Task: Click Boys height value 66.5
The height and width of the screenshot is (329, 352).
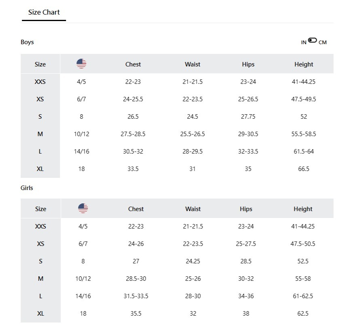Action: click(x=304, y=169)
